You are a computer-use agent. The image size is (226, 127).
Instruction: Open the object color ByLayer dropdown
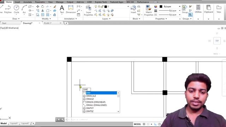180,6
